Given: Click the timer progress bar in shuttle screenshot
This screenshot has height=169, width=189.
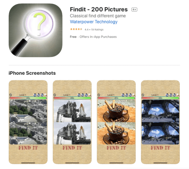Looking at the screenshot, I should (72, 98).
